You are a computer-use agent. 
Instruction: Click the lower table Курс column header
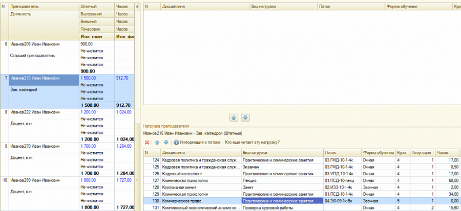pyautogui.click(x=403, y=153)
